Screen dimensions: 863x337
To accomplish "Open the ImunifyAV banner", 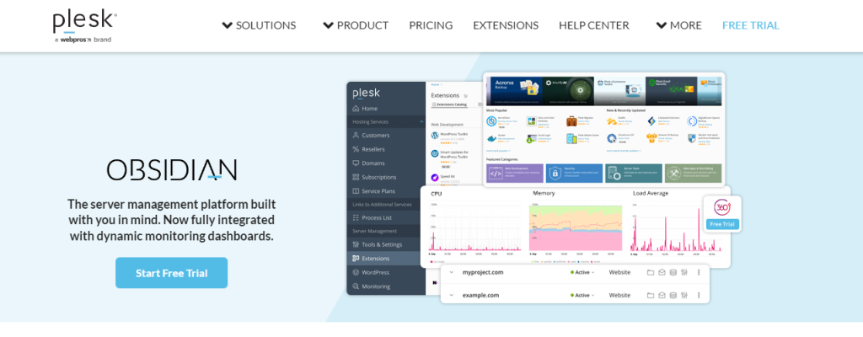I will (569, 91).
